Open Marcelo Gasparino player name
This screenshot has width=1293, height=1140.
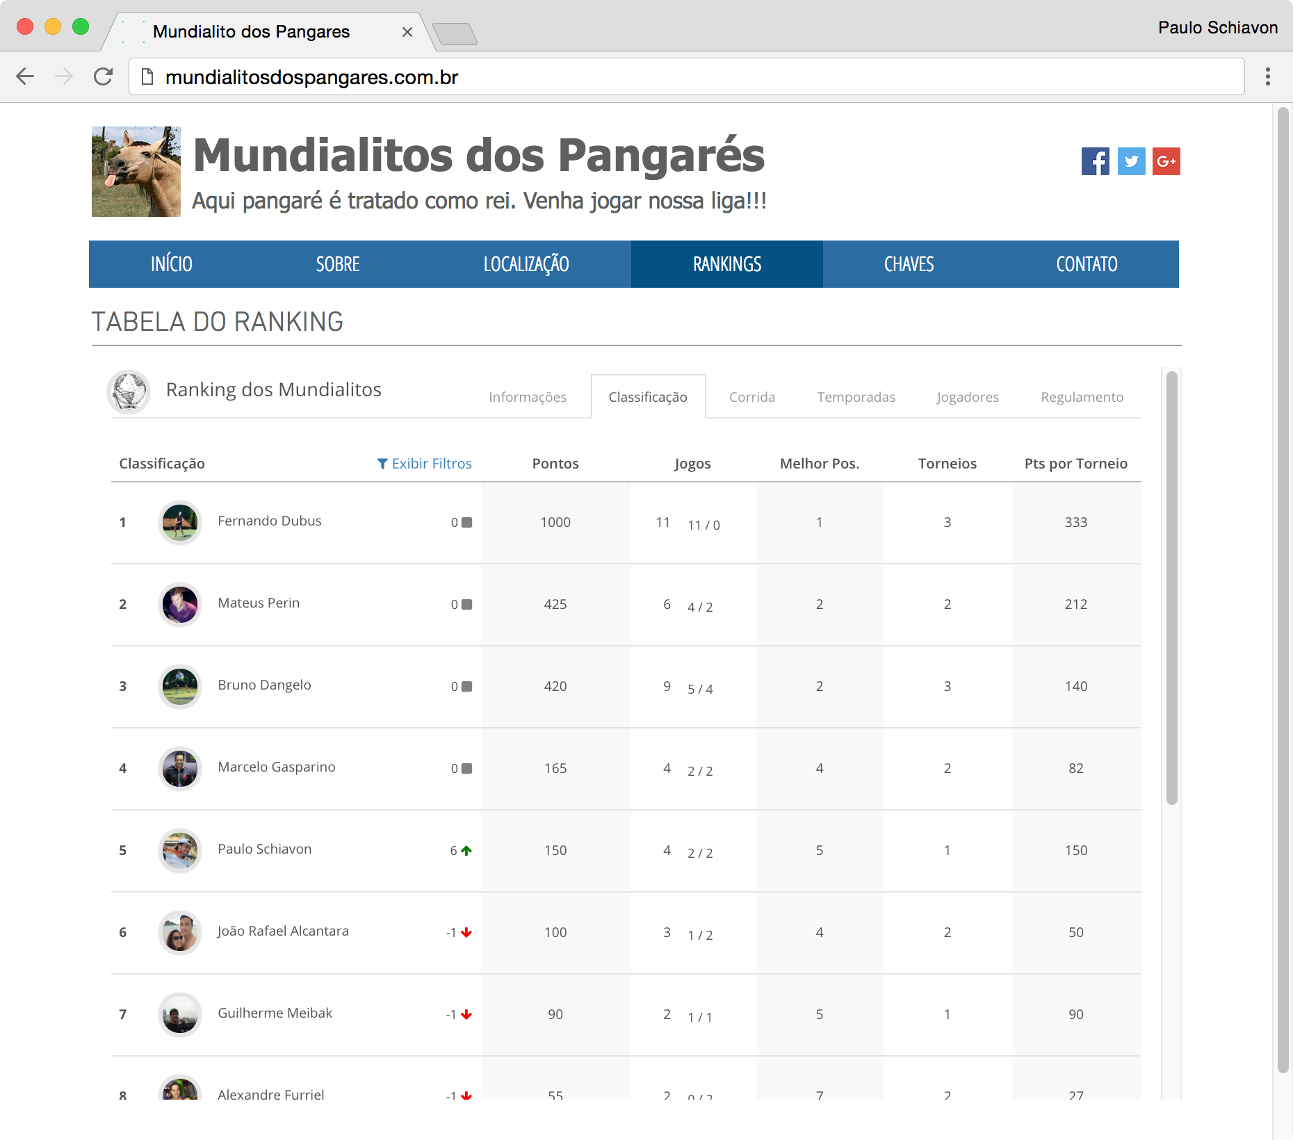click(x=277, y=767)
